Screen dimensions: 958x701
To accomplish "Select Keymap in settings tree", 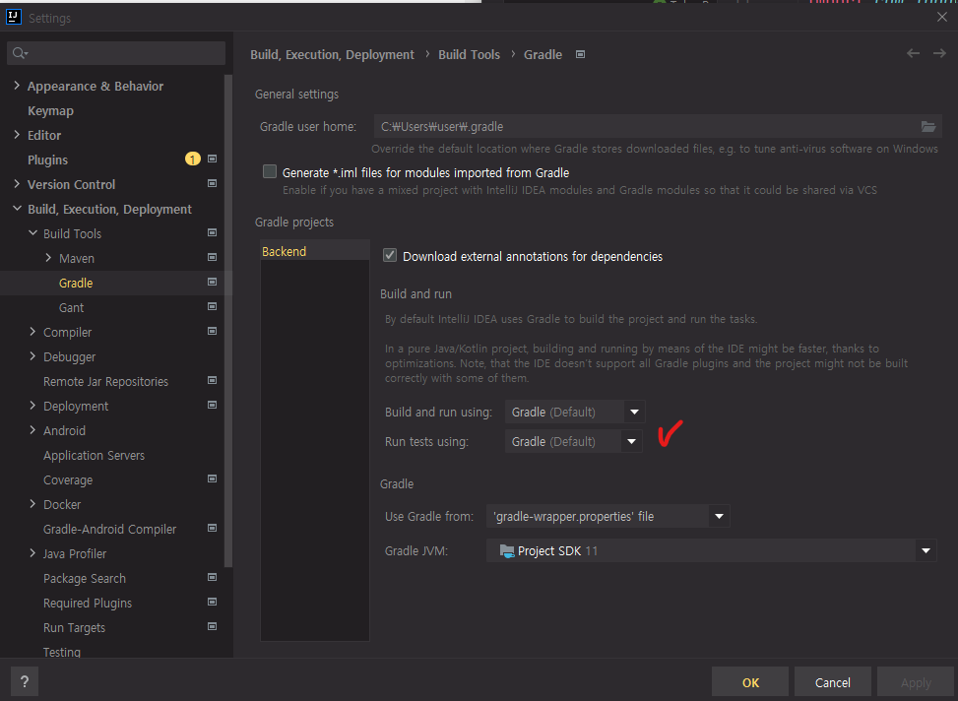I will [51, 110].
